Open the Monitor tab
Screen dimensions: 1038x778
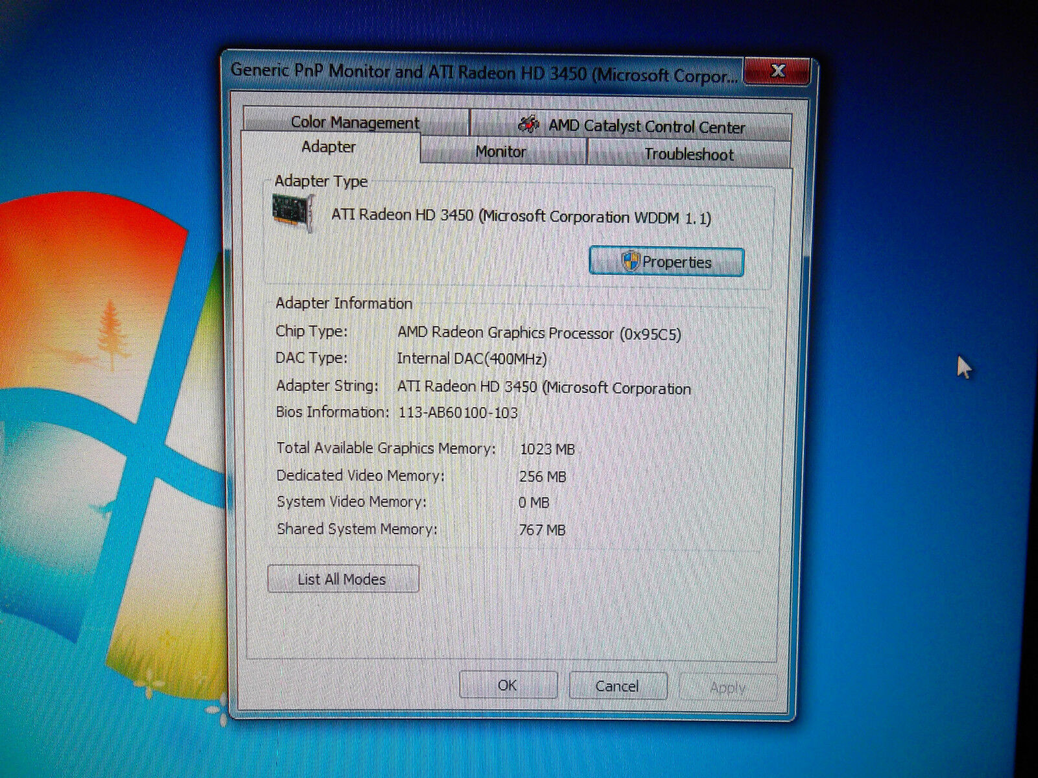[x=501, y=152]
